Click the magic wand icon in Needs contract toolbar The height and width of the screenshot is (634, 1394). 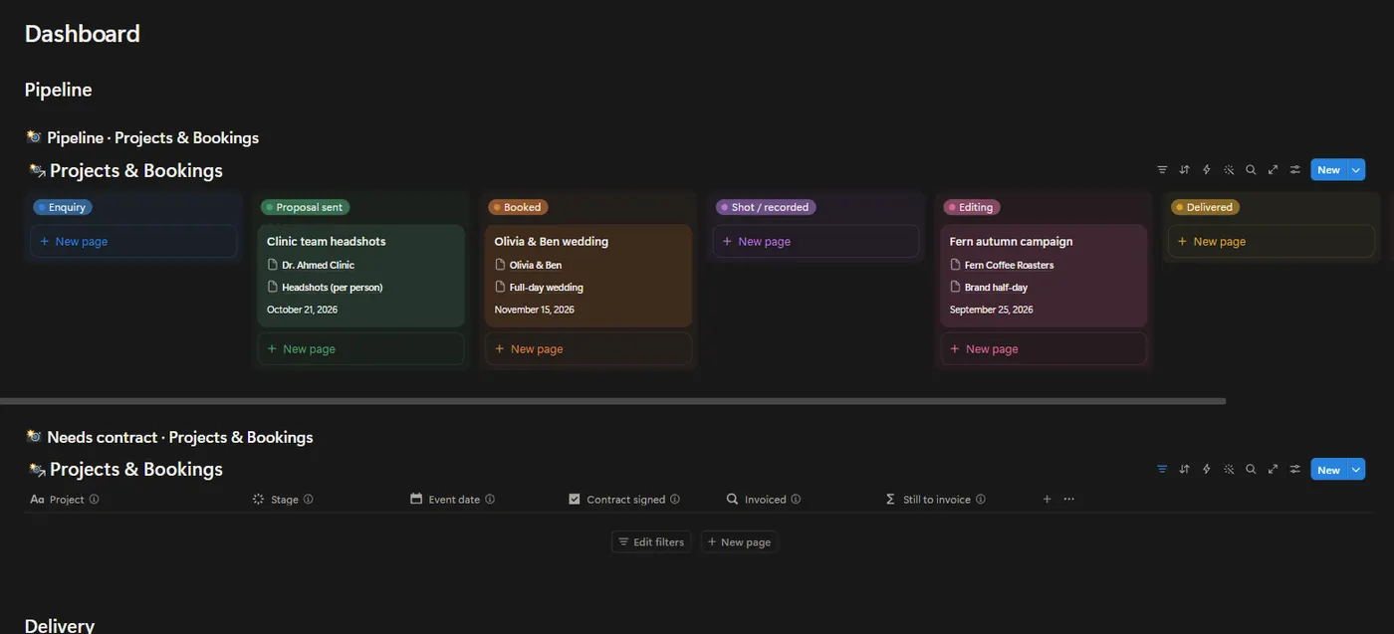tap(1229, 470)
